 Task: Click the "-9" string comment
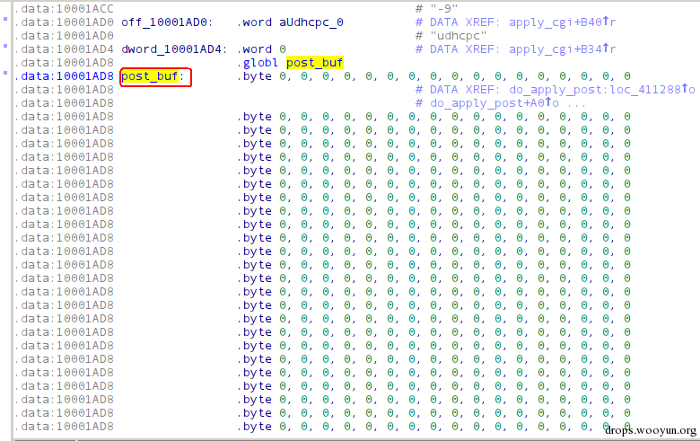(440, 8)
